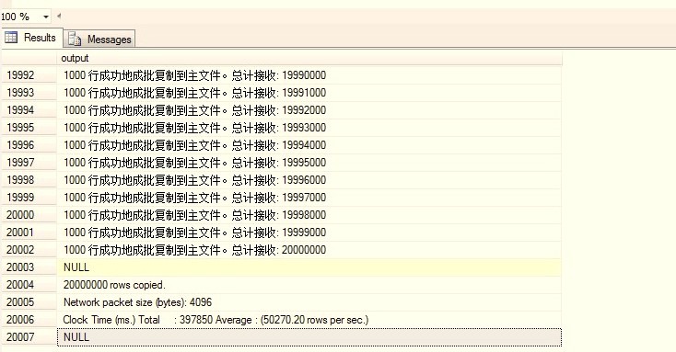This screenshot has width=676, height=352.
Task: Select cell ending with 总计接收: 19999000
Action: [x=309, y=233]
